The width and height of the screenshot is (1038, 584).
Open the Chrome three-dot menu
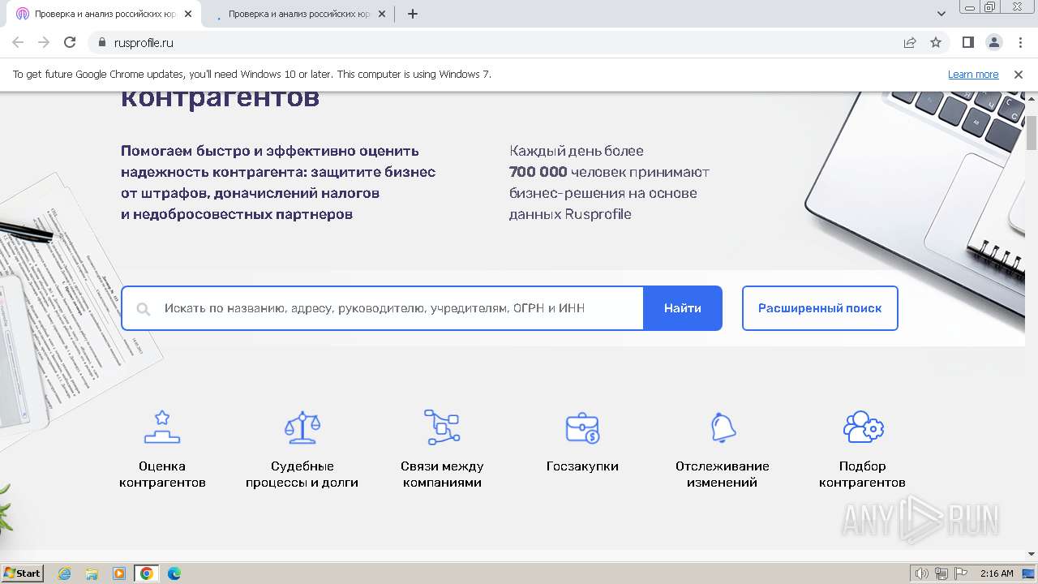(x=1020, y=42)
